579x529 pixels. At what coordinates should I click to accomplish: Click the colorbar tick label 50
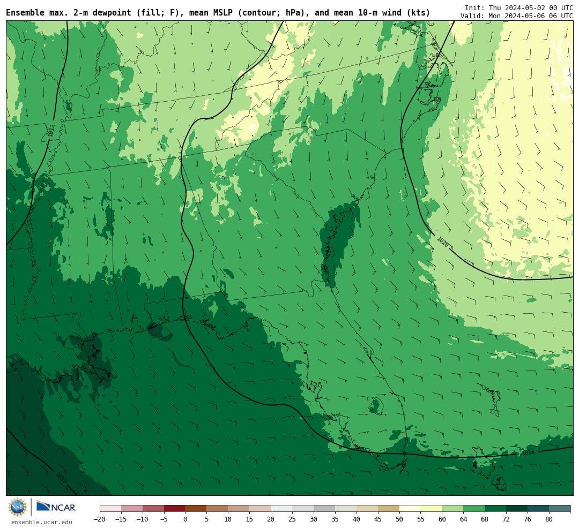[x=399, y=519]
